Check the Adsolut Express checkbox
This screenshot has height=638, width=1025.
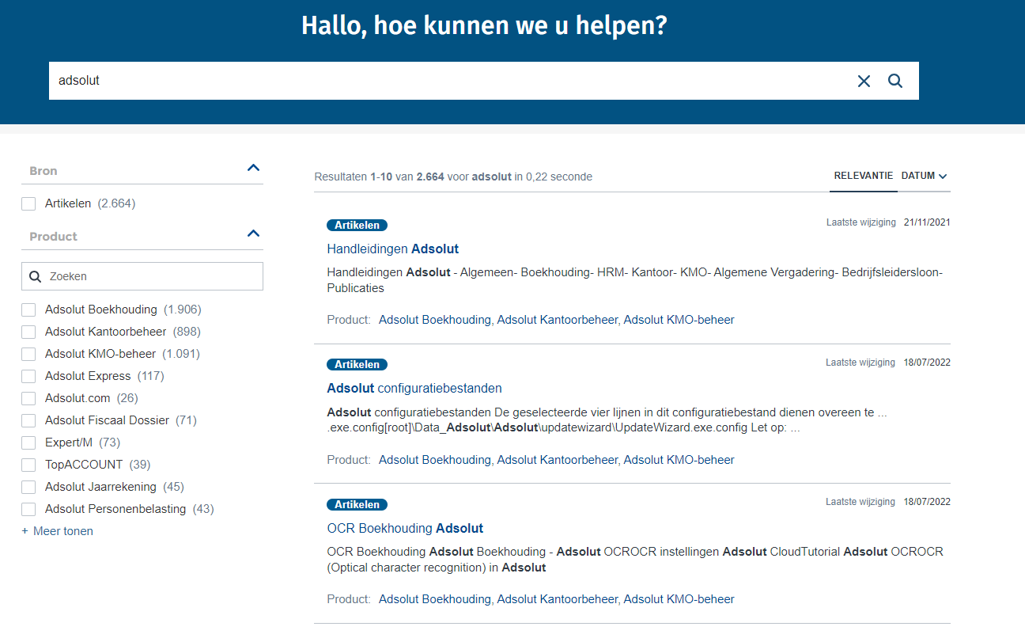point(28,376)
